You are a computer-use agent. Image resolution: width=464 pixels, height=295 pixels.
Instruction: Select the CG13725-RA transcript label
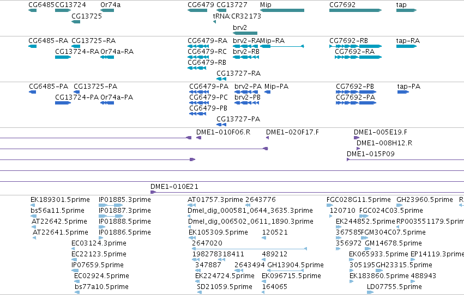(x=94, y=41)
